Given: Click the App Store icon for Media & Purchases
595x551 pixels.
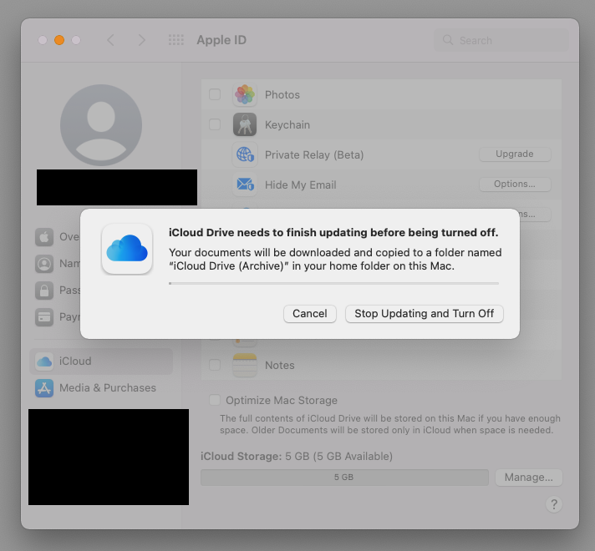Looking at the screenshot, I should click(44, 388).
